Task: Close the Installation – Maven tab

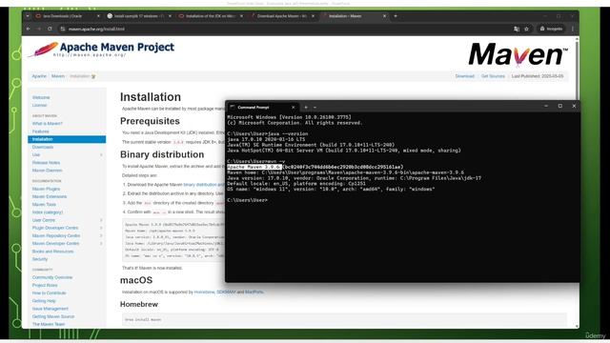Action: pyautogui.click(x=384, y=16)
